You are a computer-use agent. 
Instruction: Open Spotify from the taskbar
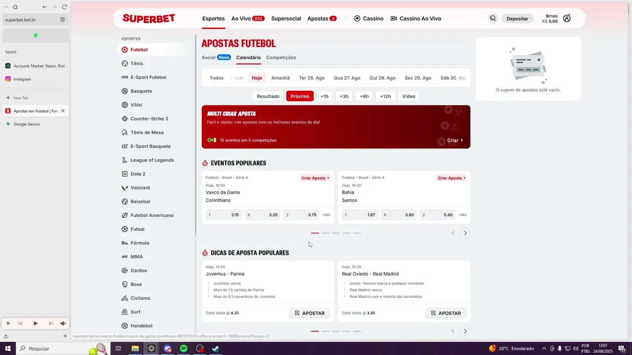(x=184, y=349)
